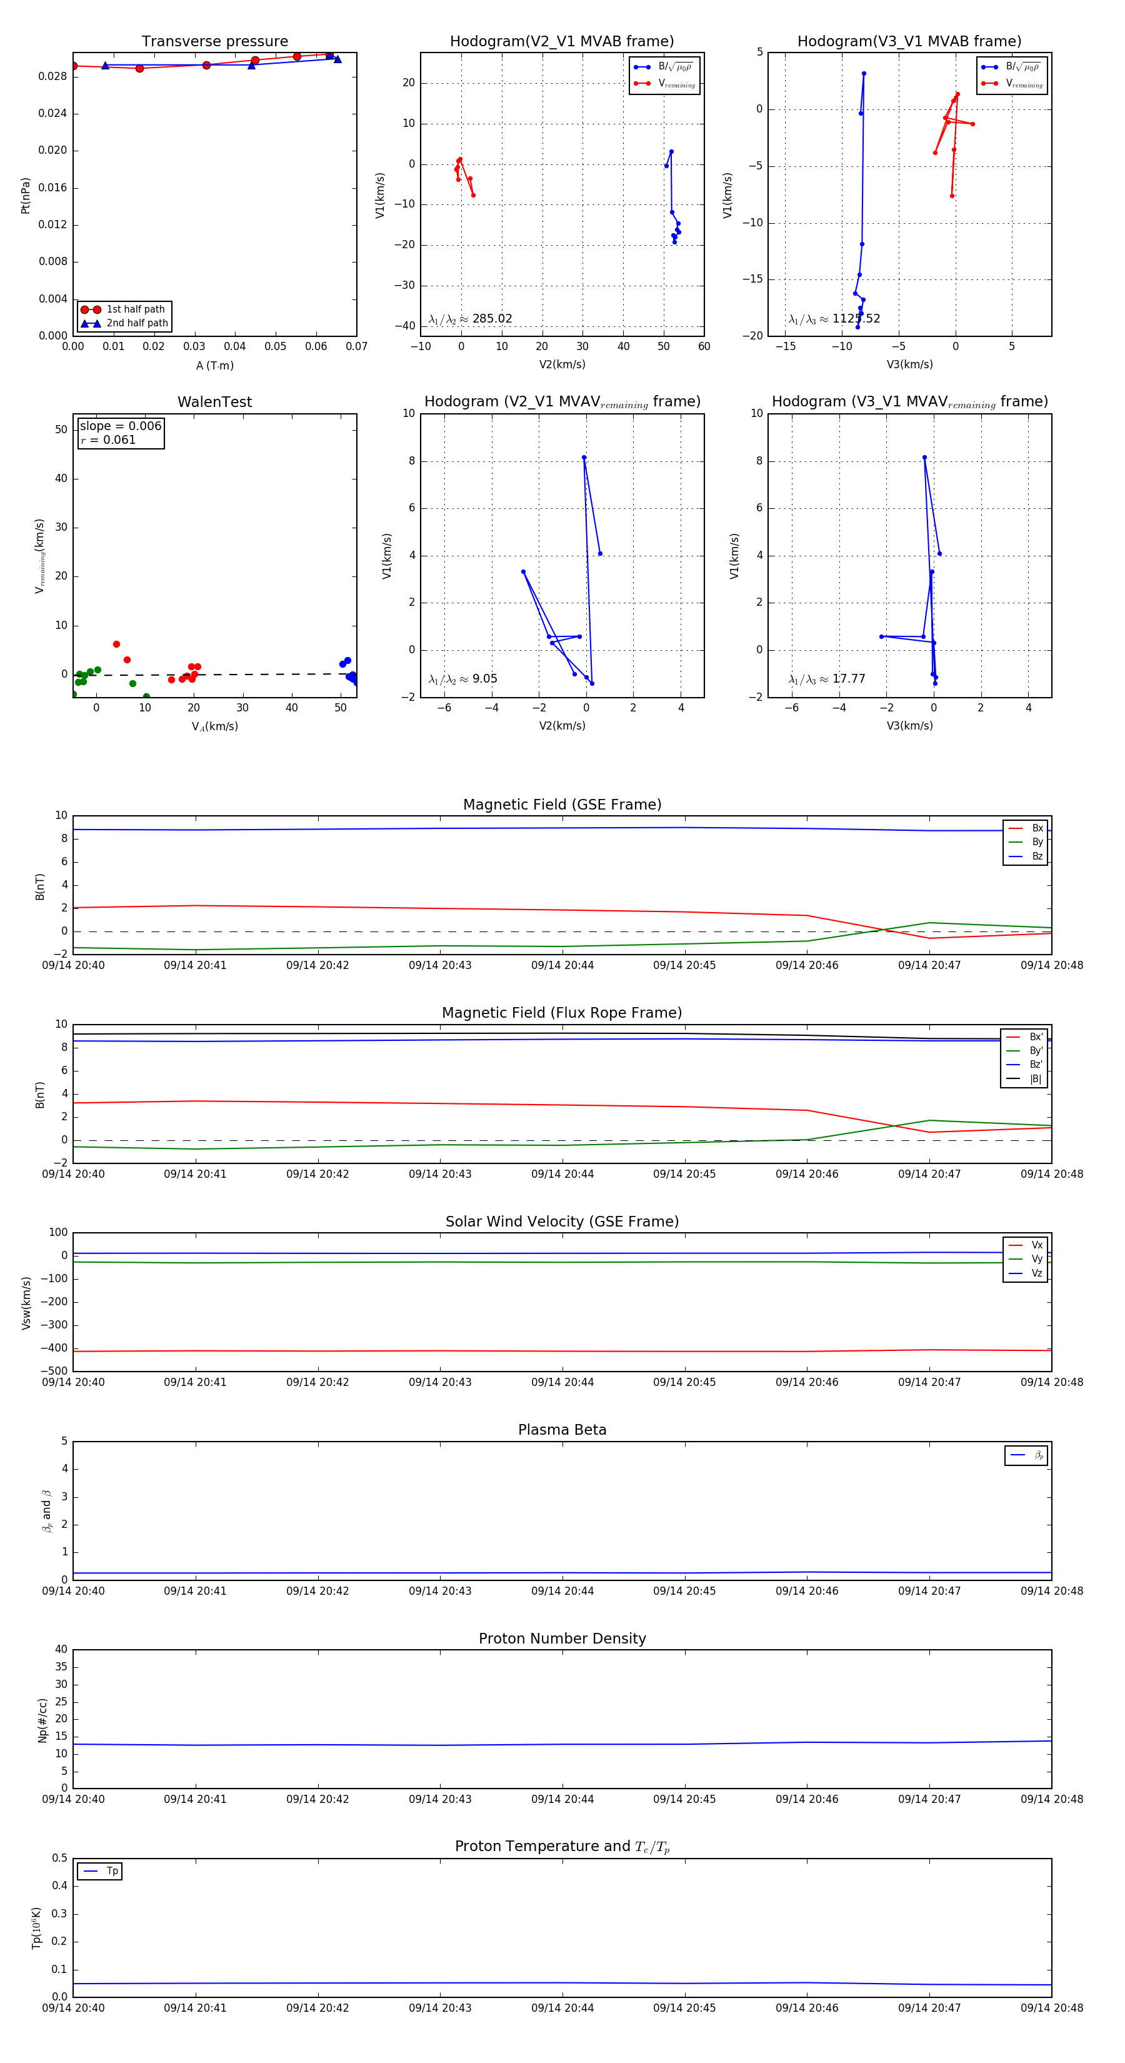Image resolution: width=1125 pixels, height=2063 pixels.
Task: Click the 'Hodogram (V2_V1 MVAV remaining frame)' title
Action: pos(562,402)
